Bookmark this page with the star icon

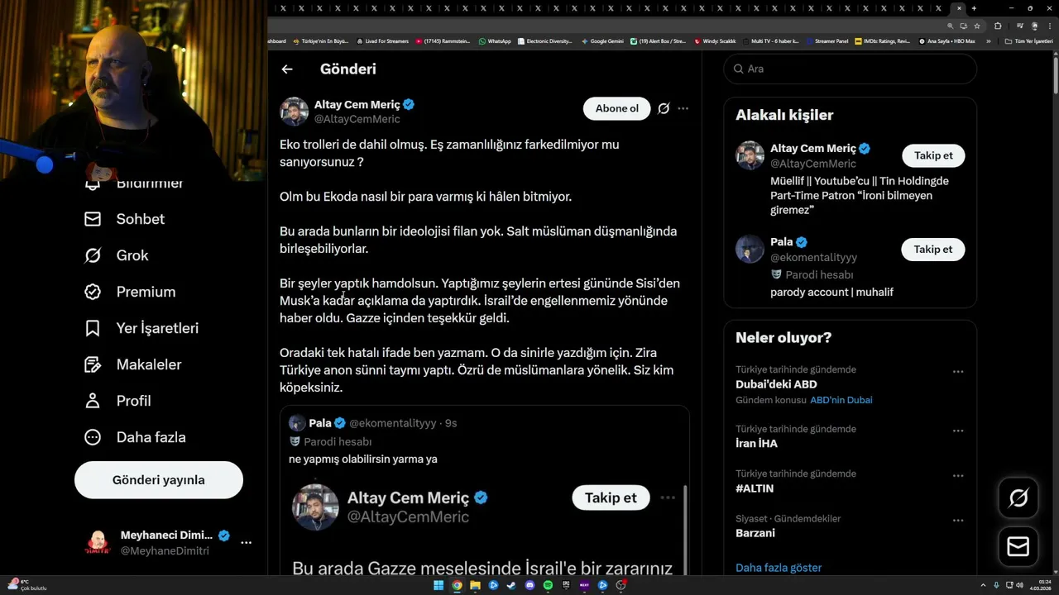tap(977, 26)
